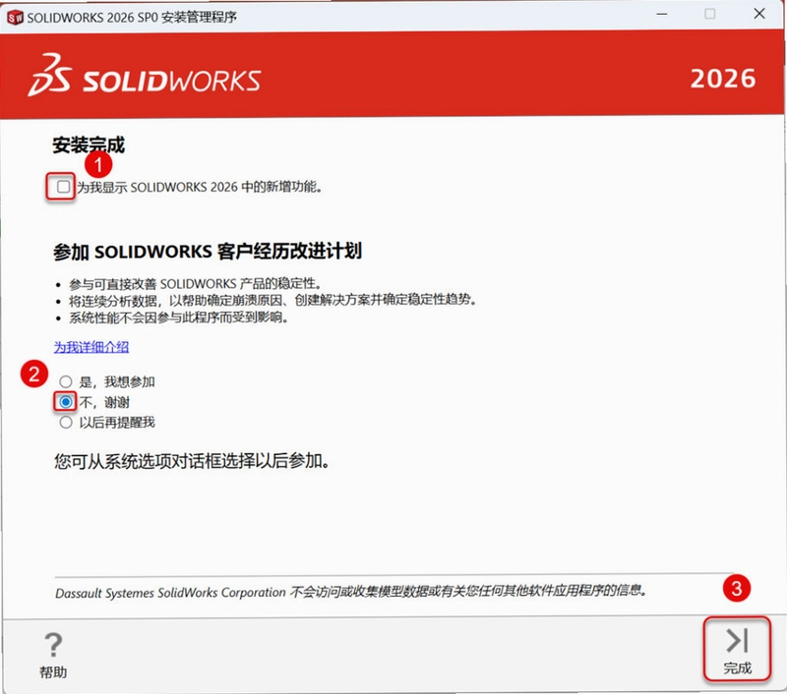This screenshot has height=694, width=787.
Task: Click the SW app icon in title bar
Action: 15,18
